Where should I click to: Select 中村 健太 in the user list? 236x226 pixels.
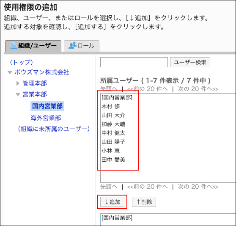113,133
